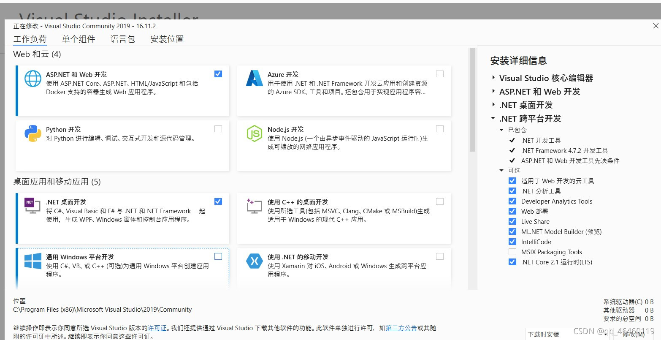
Task: Click the Node.js development hexagon icon
Action: [x=255, y=133]
